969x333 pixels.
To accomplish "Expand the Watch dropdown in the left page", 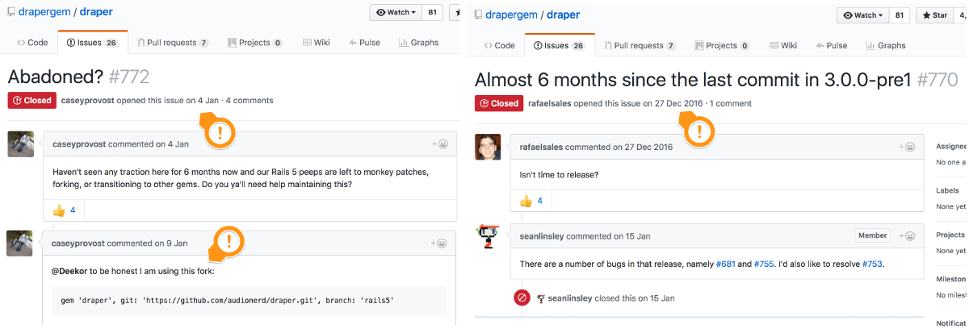I will click(x=396, y=12).
